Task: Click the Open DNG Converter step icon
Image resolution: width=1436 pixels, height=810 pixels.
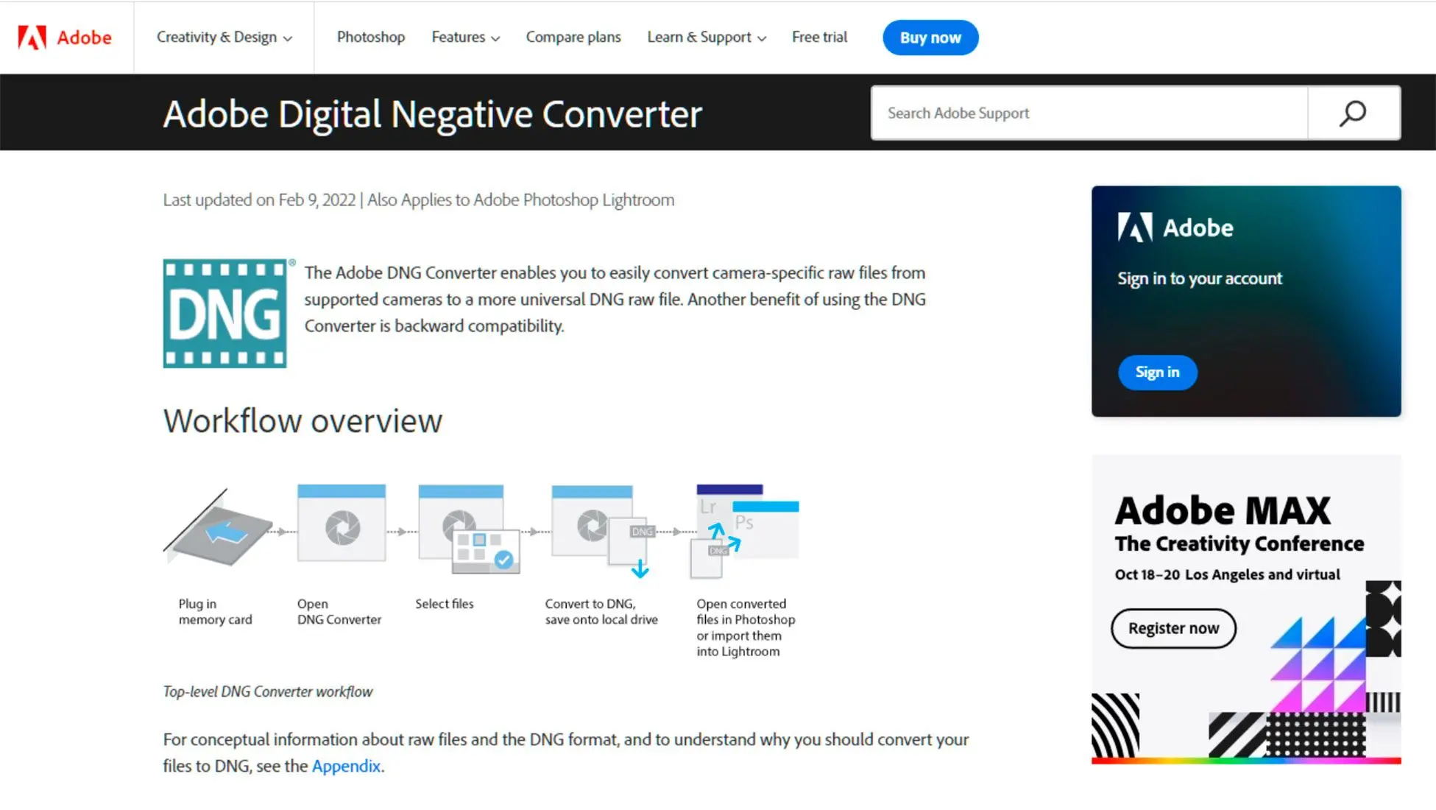Action: pyautogui.click(x=342, y=529)
